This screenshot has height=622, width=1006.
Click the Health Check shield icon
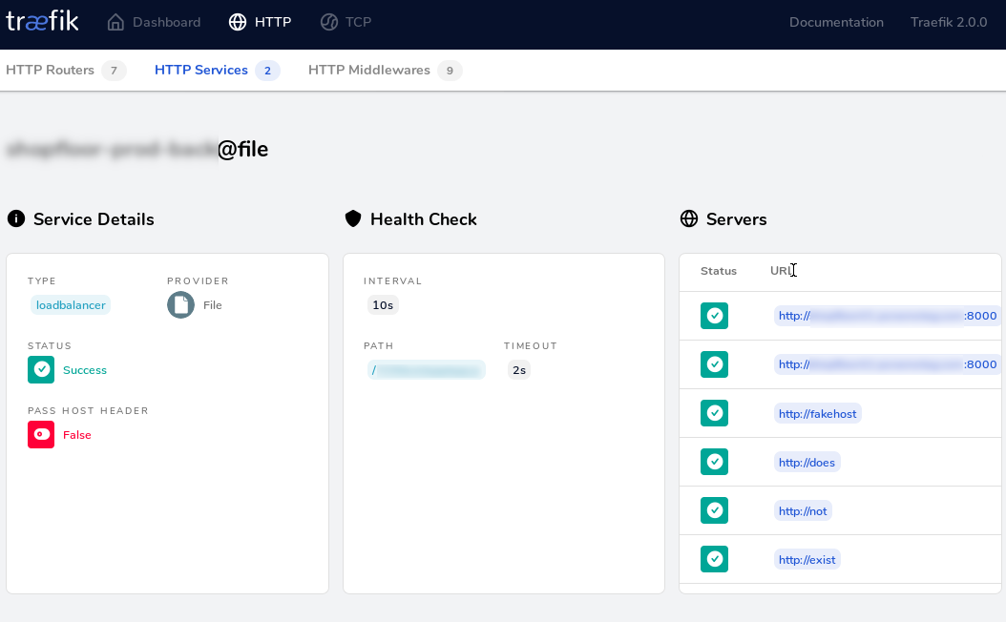coord(353,218)
